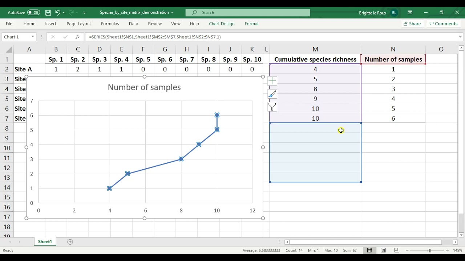
Task: Switch to the Data tab
Action: point(133,24)
